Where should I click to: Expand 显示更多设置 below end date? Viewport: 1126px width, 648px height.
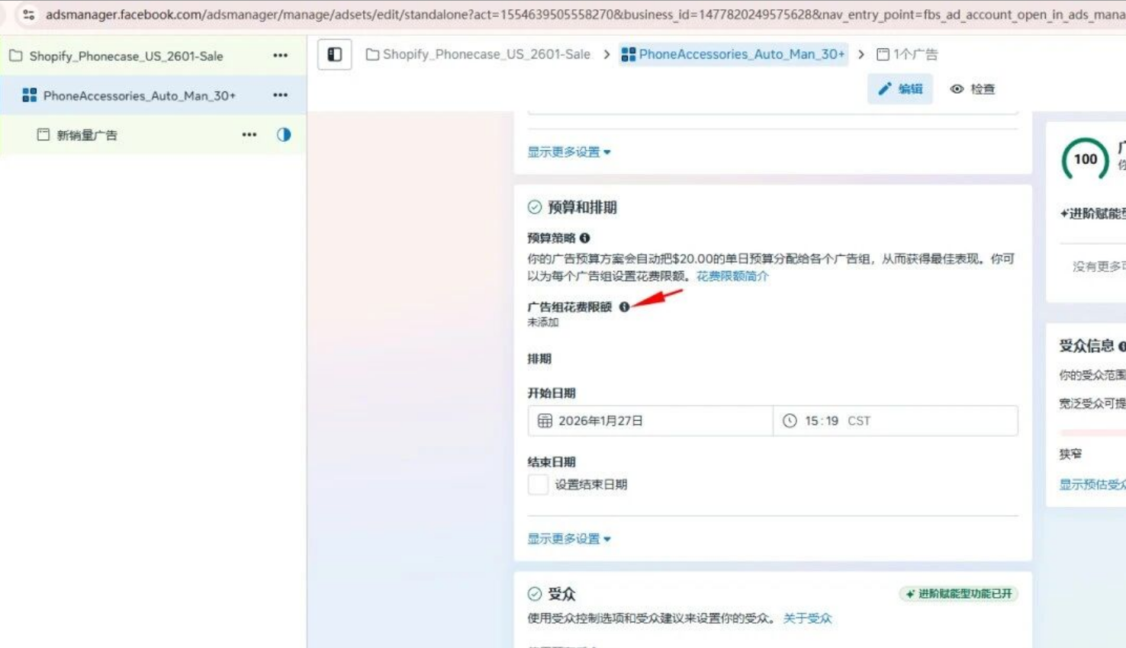tap(569, 539)
